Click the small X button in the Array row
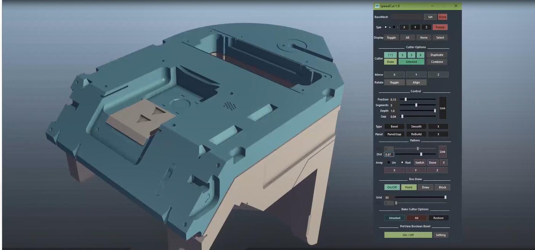Viewport: 535px width, 250px height. point(444,162)
